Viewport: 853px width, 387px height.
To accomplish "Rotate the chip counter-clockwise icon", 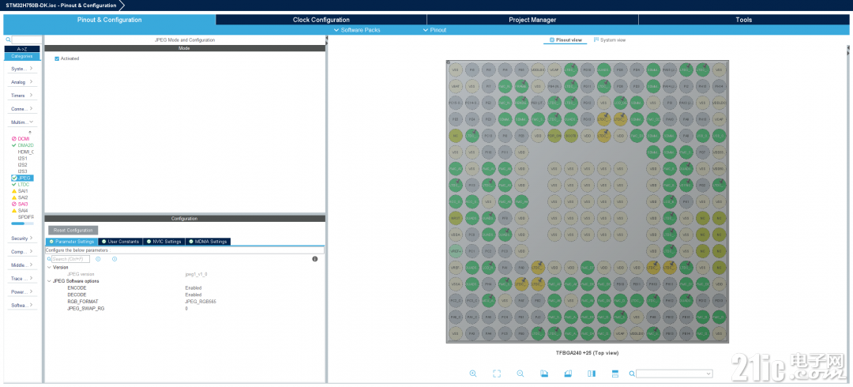I will (x=568, y=374).
